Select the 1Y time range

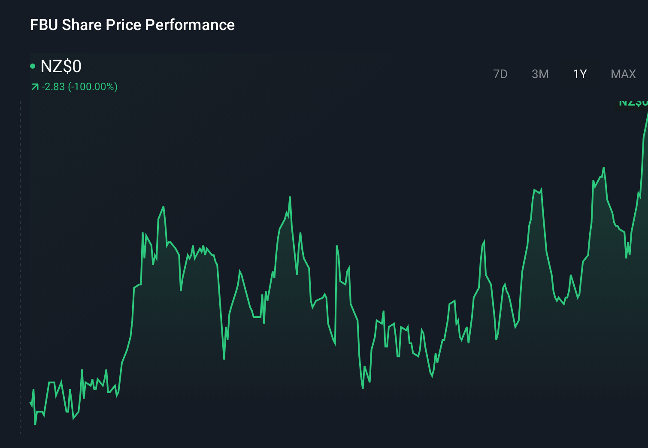coord(579,74)
